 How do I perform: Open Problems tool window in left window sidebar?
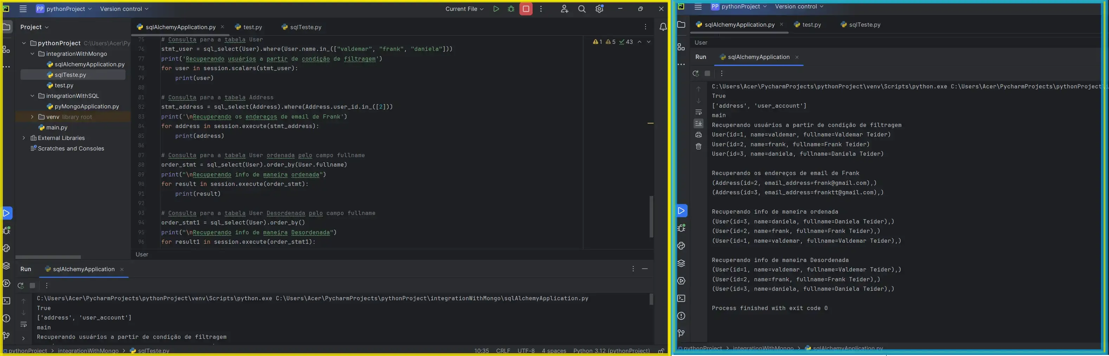6,318
